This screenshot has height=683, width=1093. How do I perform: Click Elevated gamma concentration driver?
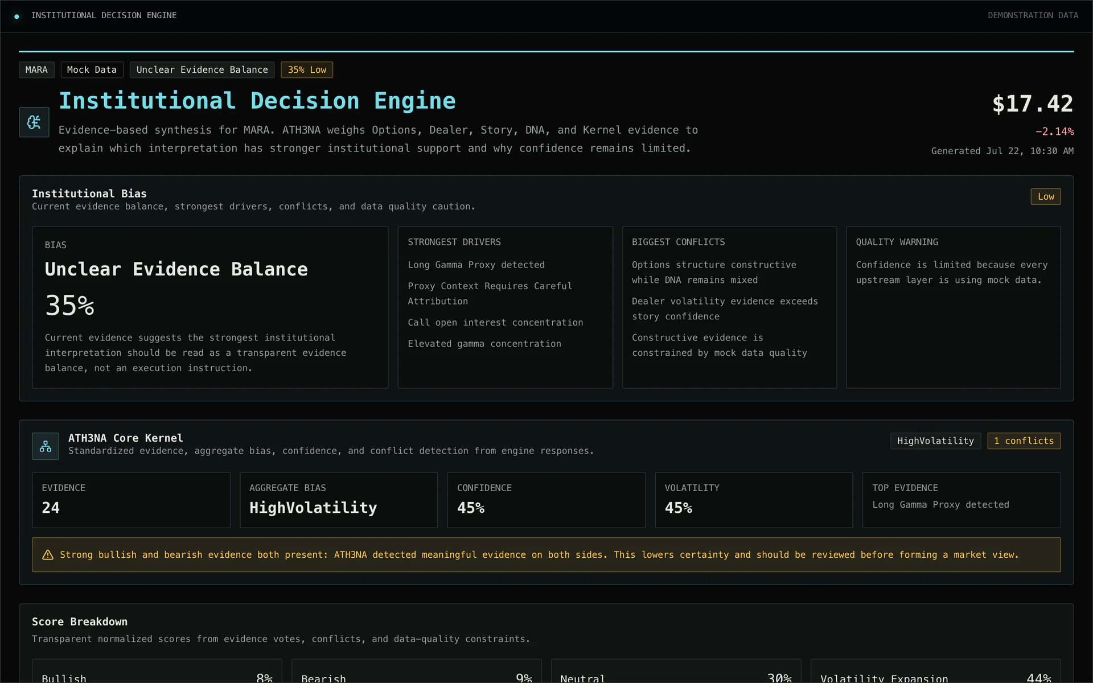pos(484,344)
